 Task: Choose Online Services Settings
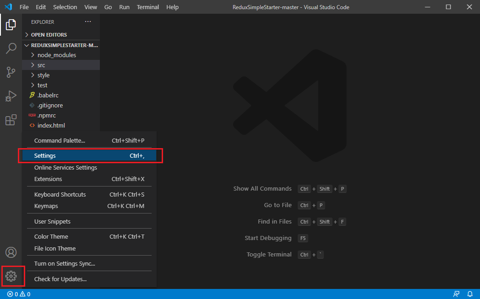pos(89,167)
